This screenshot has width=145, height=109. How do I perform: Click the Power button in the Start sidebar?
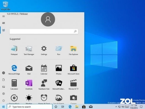[x=3, y=101]
